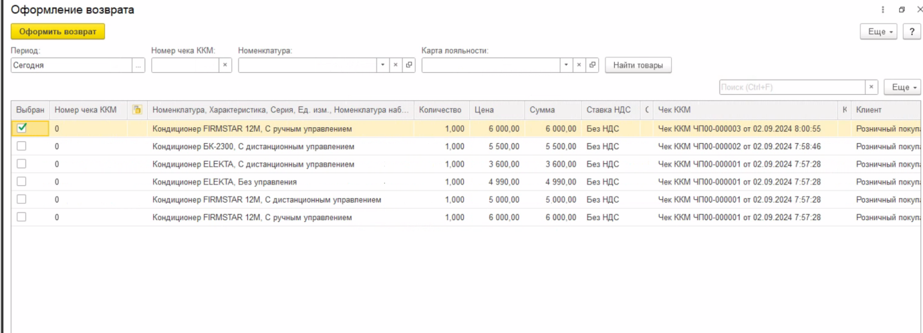Uncheck the first FIRMSTAR 12M row checkbox
The width and height of the screenshot is (923, 333).
point(22,128)
